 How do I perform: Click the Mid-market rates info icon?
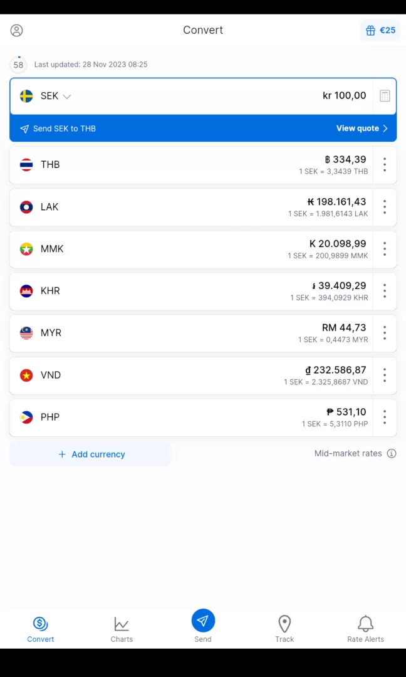click(x=392, y=454)
